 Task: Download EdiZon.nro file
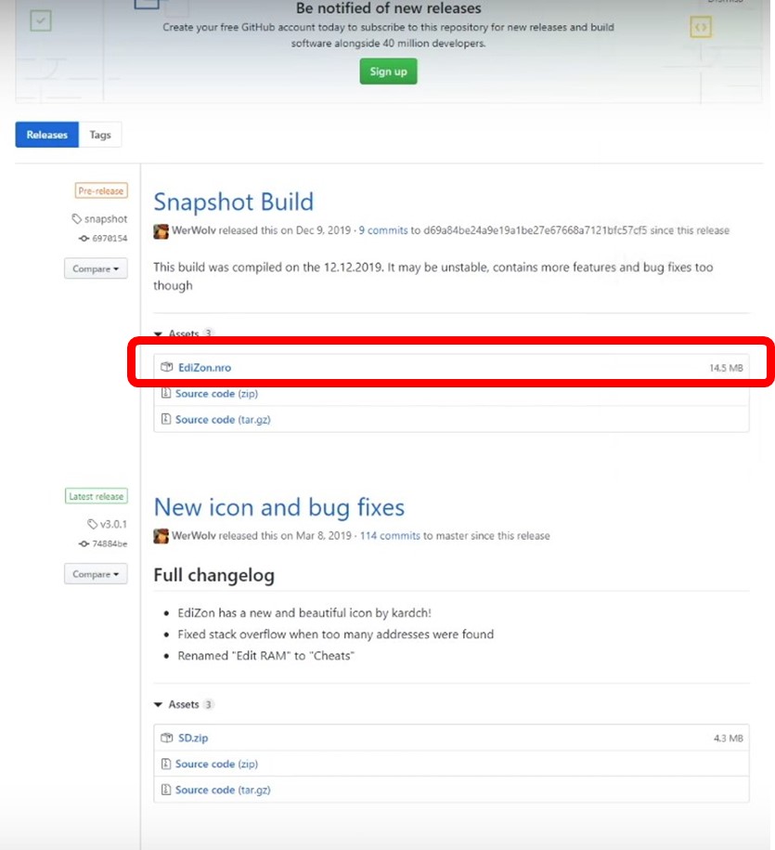[205, 368]
